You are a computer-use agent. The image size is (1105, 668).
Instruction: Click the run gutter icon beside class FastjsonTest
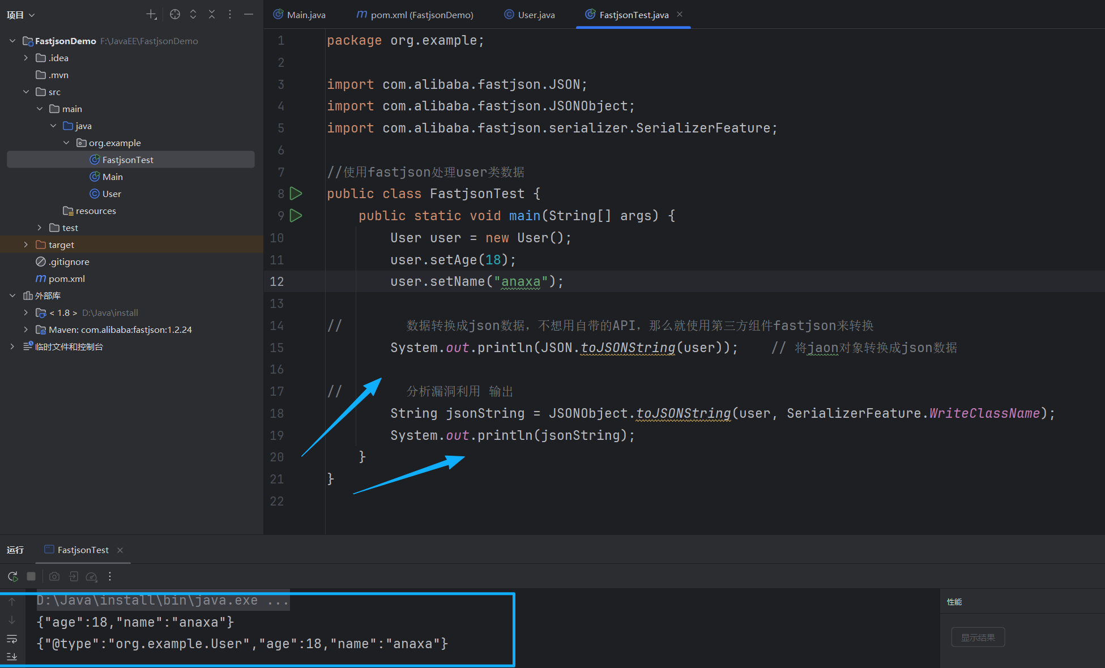(296, 194)
